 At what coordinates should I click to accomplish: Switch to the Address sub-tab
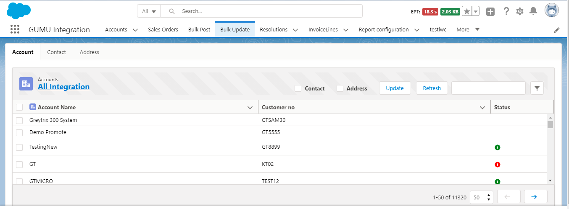click(x=90, y=52)
